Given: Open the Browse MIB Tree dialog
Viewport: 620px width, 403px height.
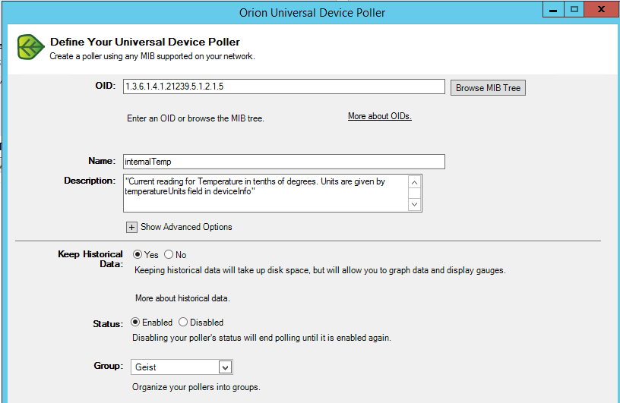Looking at the screenshot, I should click(x=488, y=88).
